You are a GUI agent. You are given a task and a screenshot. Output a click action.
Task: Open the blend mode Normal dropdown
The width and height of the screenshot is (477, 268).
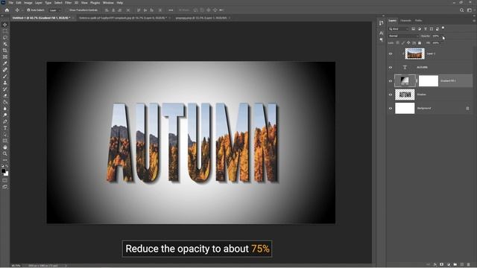(x=404, y=36)
